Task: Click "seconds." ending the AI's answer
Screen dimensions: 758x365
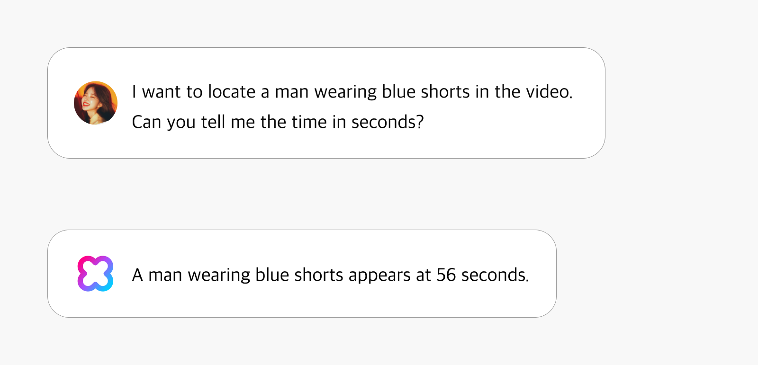Action: 495,275
